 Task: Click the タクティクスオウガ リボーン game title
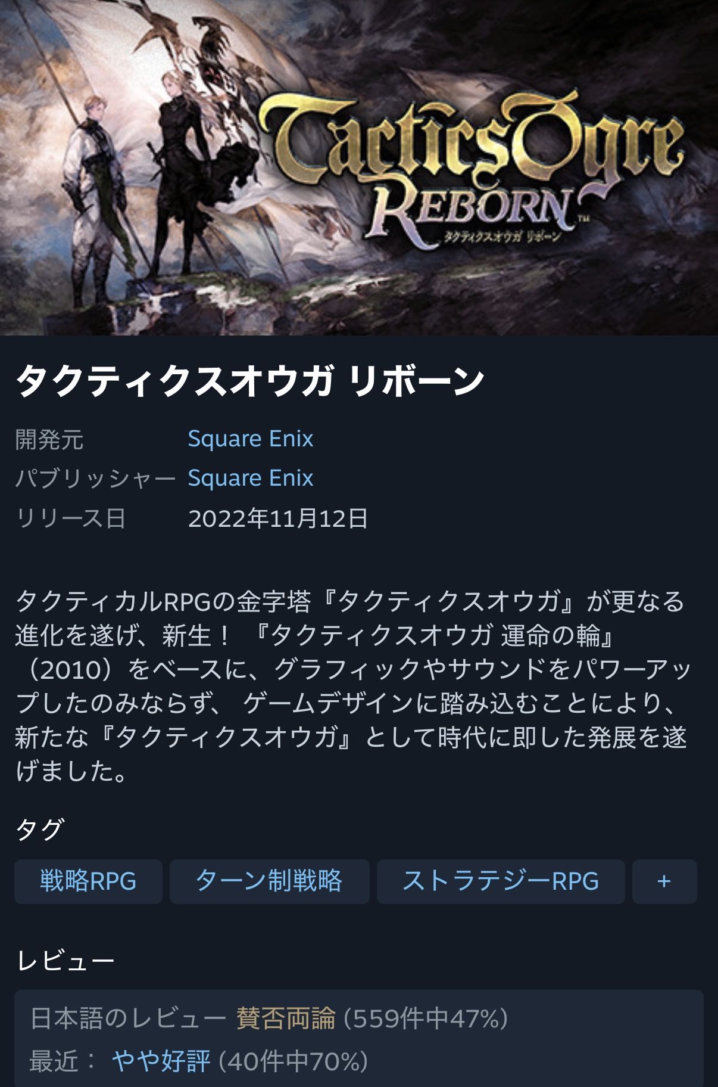(x=249, y=381)
